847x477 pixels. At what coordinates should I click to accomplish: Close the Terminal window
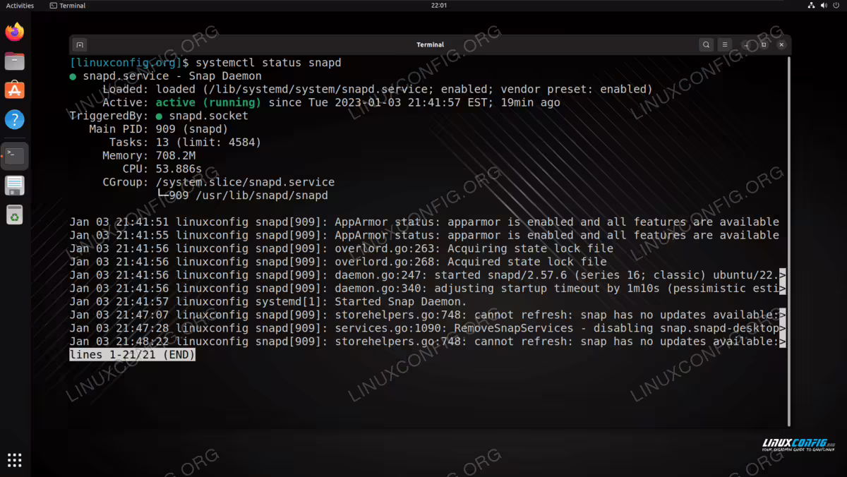(781, 44)
